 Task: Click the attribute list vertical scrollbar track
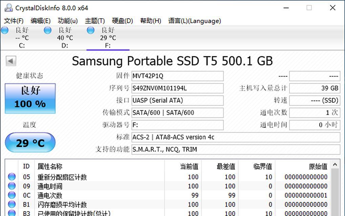tap(335, 192)
